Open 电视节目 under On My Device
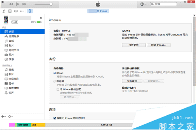The width and height of the screenshot is (196, 130). pos(22,79)
